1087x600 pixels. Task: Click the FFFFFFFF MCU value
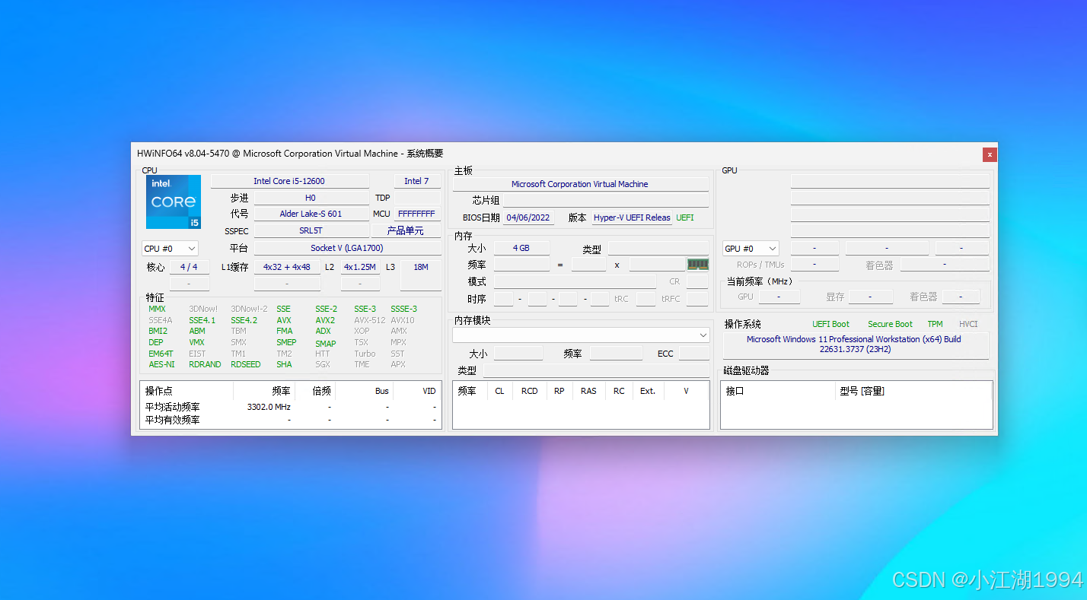416,214
